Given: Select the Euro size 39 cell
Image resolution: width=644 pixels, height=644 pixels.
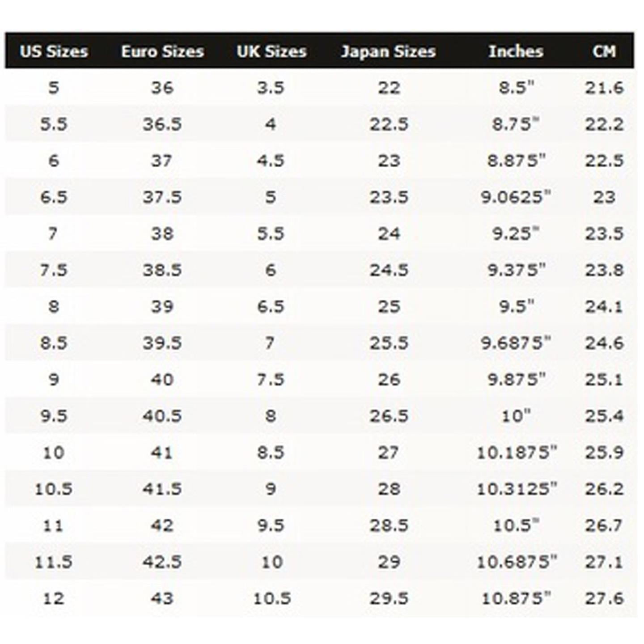Looking at the screenshot, I should pos(162,307).
